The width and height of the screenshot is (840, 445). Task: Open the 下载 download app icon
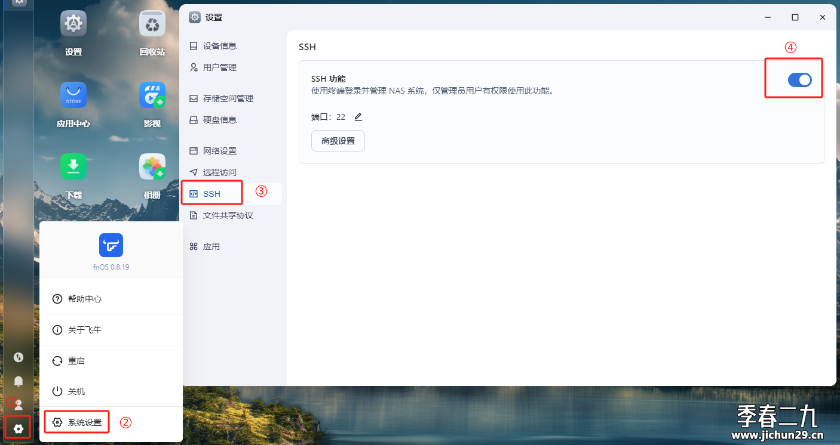click(x=73, y=167)
